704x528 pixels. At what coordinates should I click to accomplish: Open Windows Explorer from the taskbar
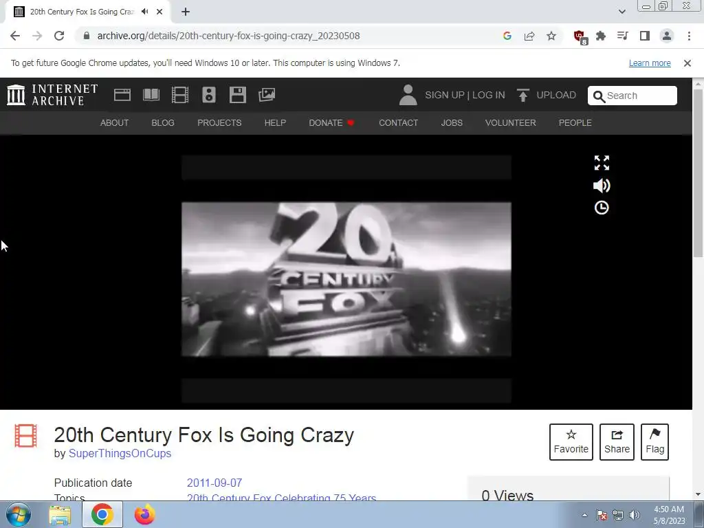(x=60, y=515)
